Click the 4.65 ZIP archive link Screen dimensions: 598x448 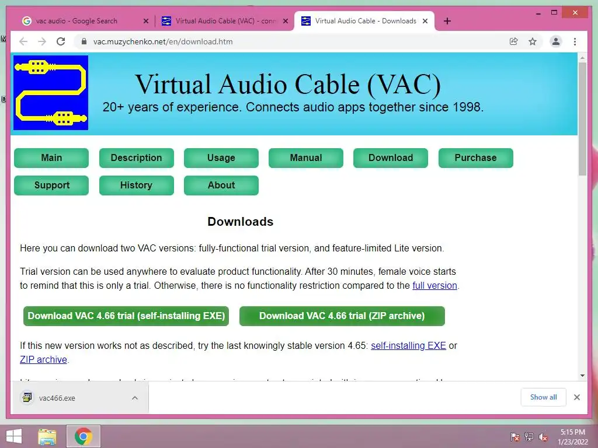click(x=43, y=359)
